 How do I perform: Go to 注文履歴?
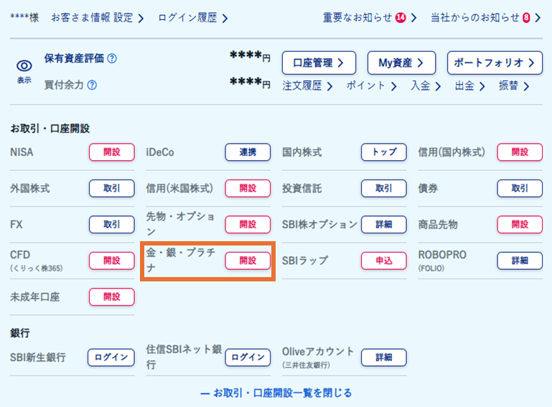point(307,85)
